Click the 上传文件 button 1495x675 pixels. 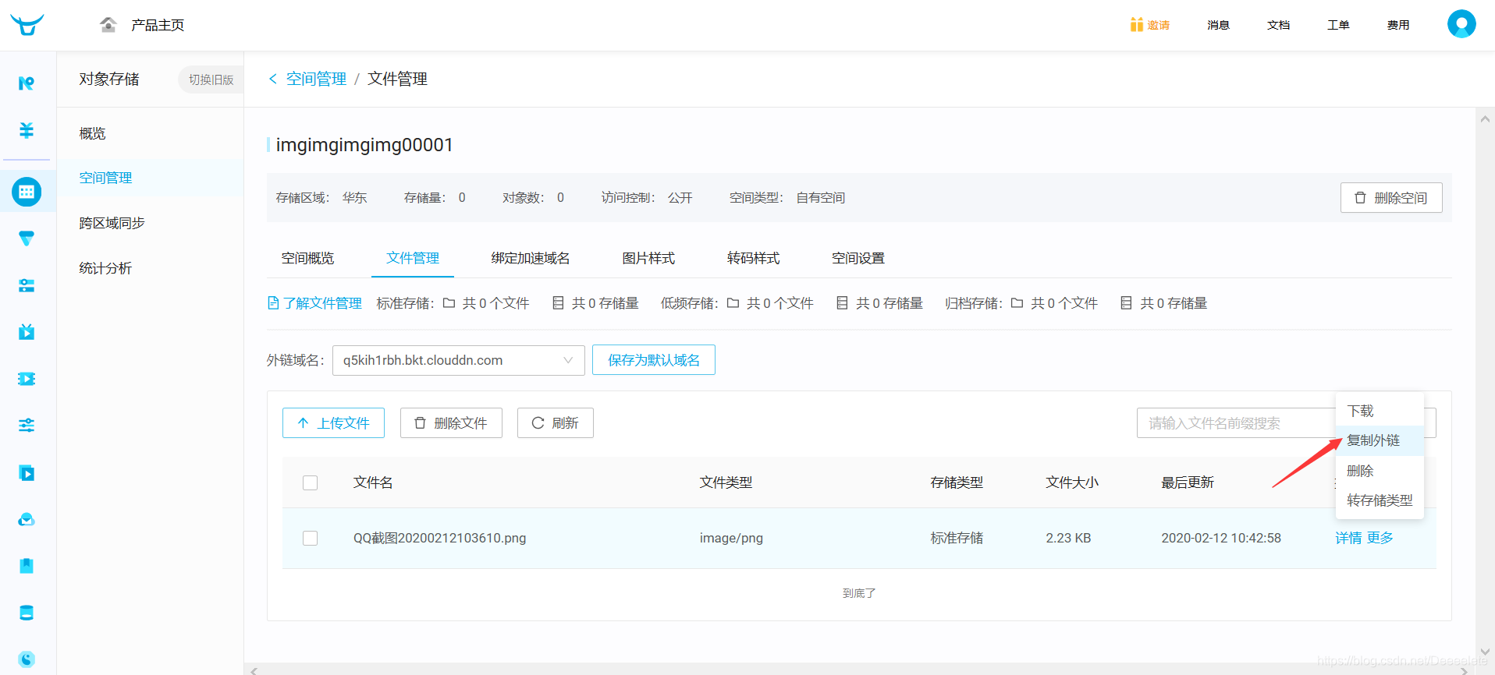(x=333, y=422)
